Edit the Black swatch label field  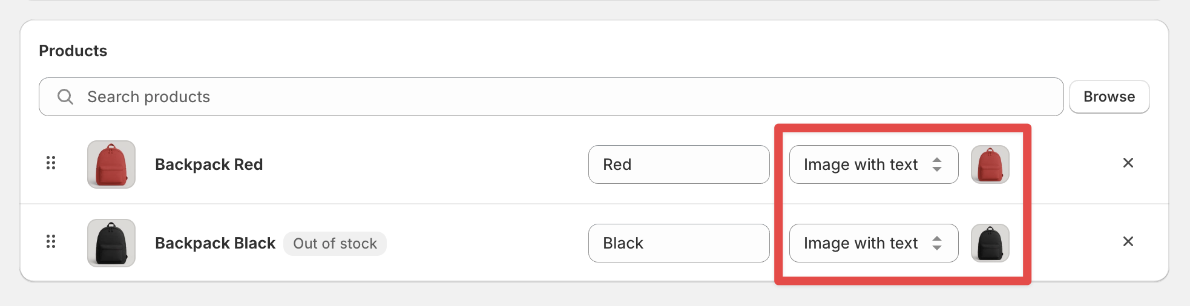coord(679,243)
